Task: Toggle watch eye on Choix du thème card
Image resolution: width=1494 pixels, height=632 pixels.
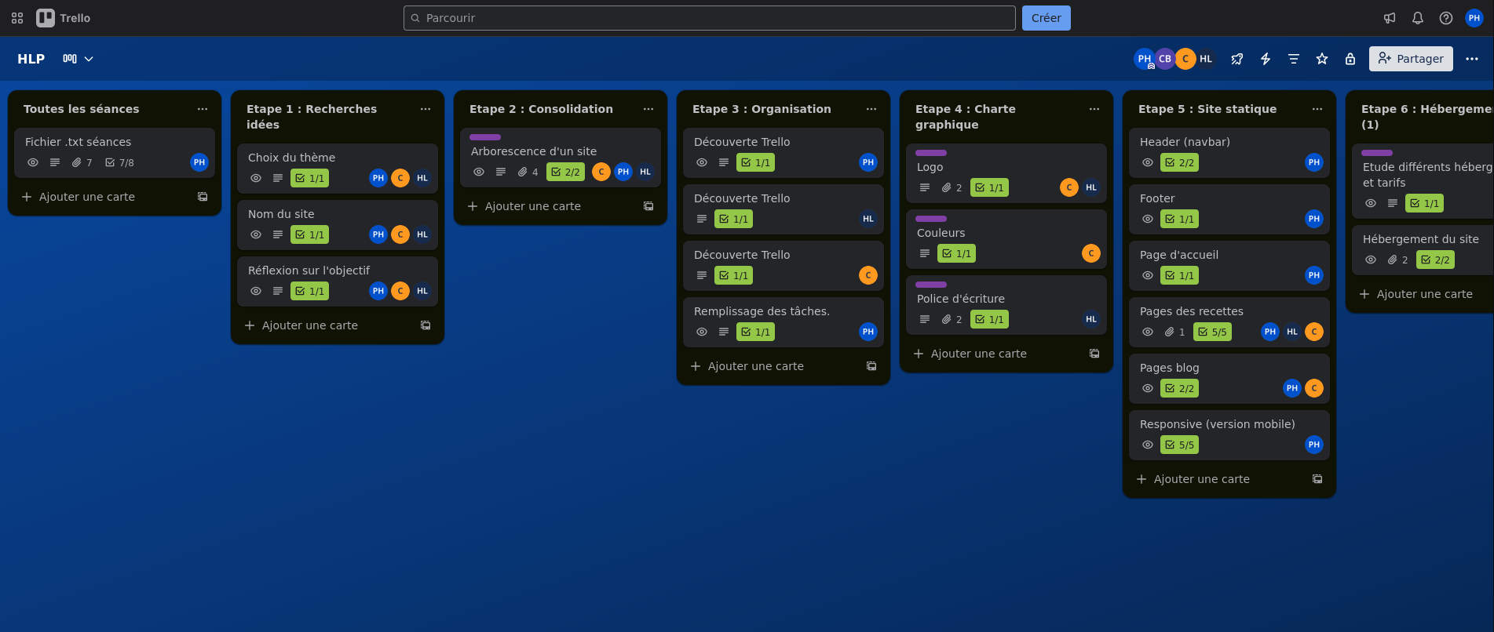Action: (256, 178)
